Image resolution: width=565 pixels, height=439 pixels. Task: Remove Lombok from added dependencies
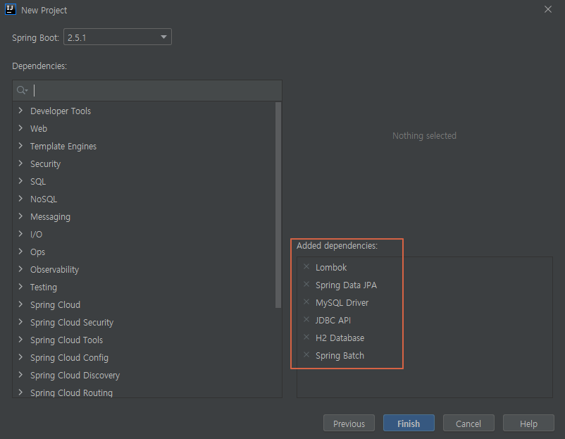(x=306, y=267)
